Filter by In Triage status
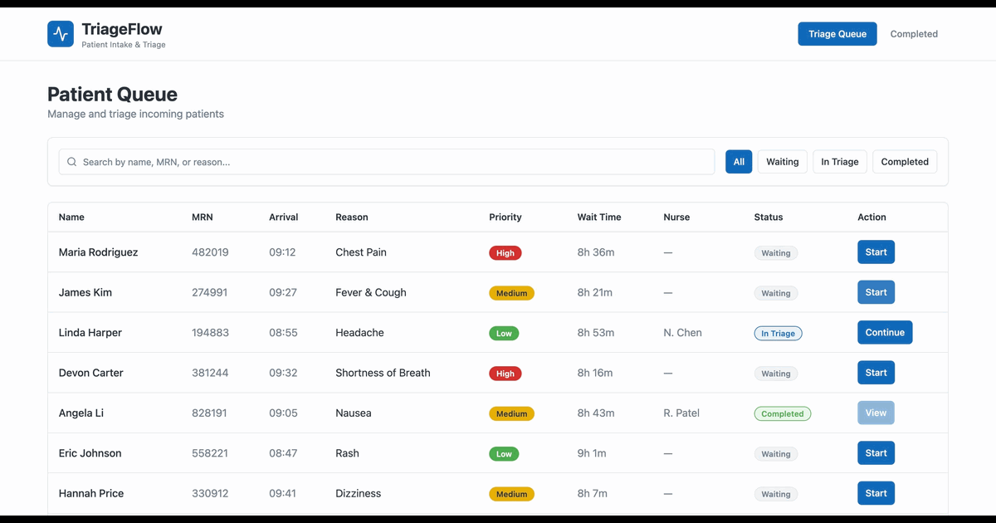Screen dimensions: 996x523 point(840,162)
